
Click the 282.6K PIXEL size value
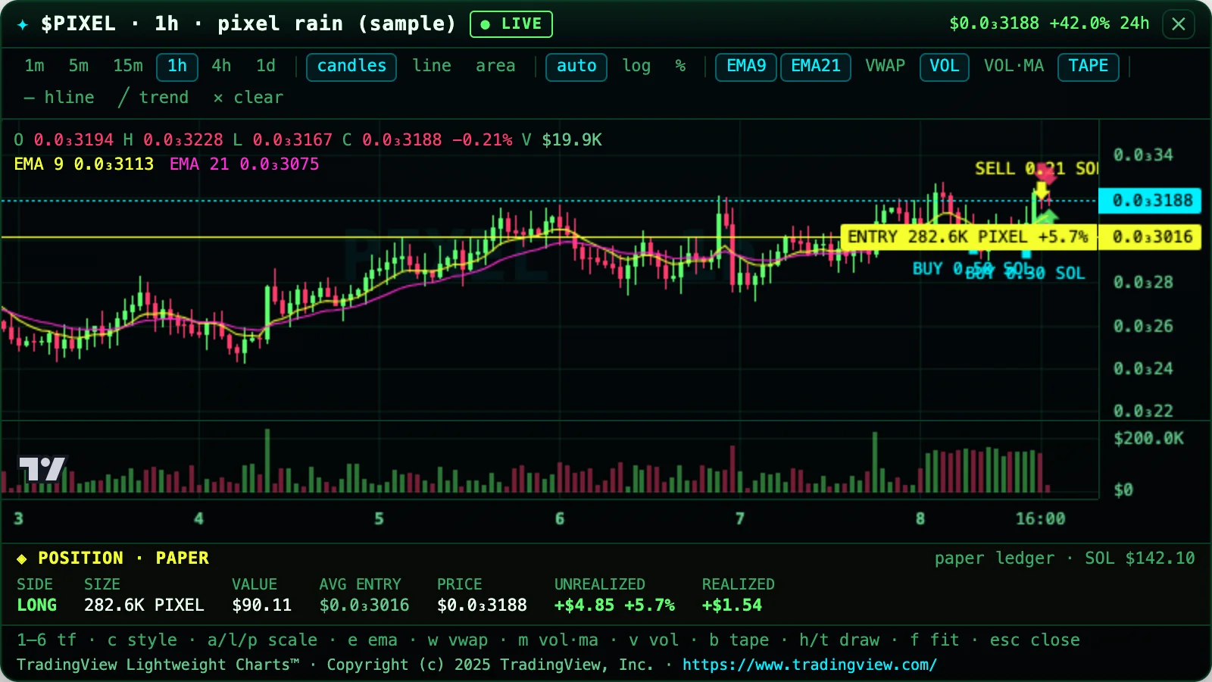pyautogui.click(x=144, y=605)
